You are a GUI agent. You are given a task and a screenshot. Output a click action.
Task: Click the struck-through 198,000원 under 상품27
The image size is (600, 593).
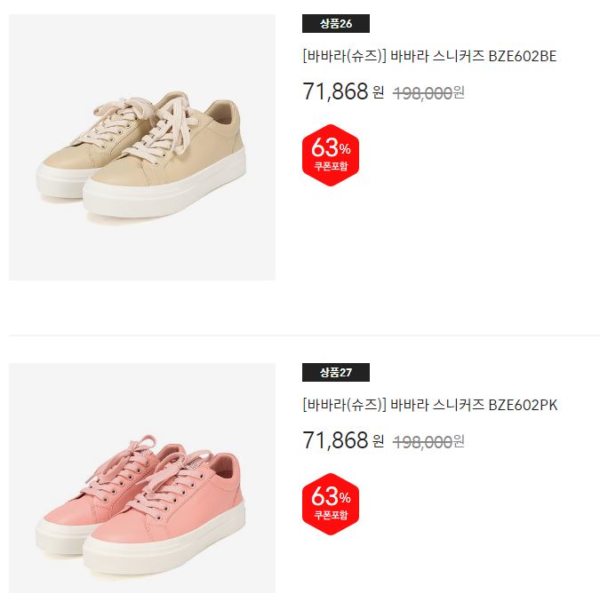click(x=428, y=442)
